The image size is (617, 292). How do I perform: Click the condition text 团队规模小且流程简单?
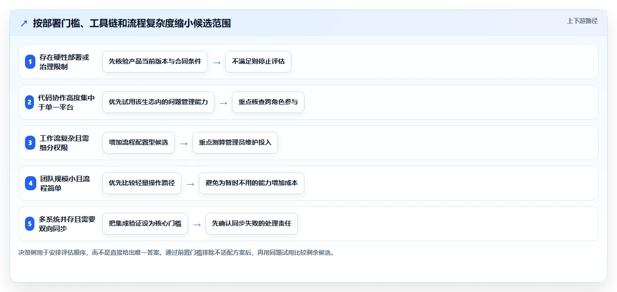pos(65,183)
